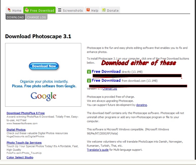Click 'We welcome volunteers who will translate' text

tap(135, 144)
